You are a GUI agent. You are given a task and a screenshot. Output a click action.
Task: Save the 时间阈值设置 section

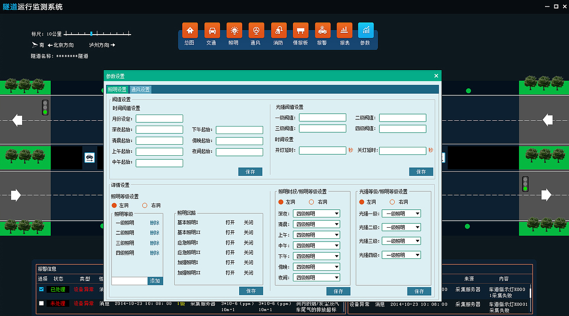250,172
